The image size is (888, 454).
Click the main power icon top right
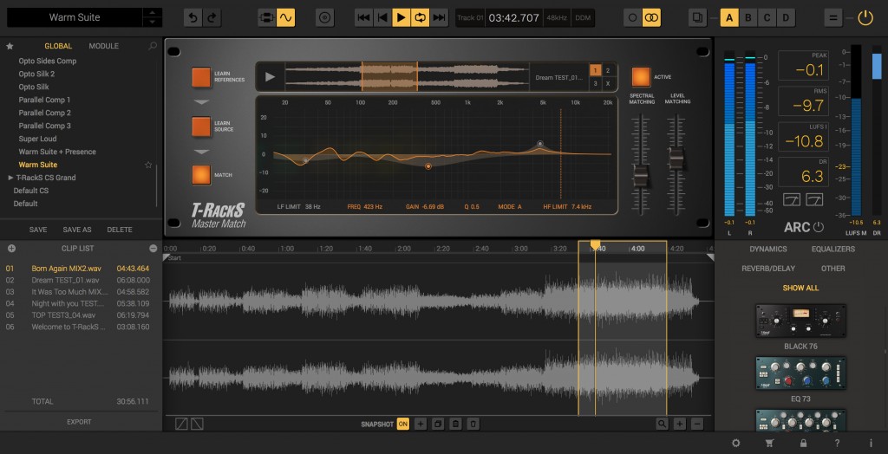[x=865, y=17]
